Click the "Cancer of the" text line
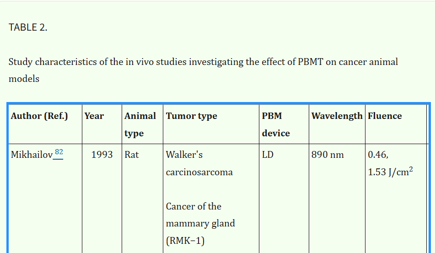The width and height of the screenshot is (435, 253). point(193,206)
